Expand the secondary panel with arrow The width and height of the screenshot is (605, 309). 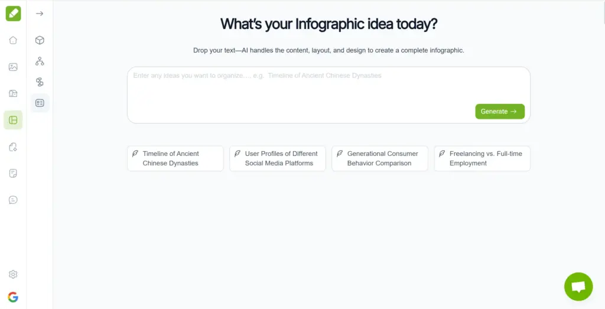pos(40,14)
